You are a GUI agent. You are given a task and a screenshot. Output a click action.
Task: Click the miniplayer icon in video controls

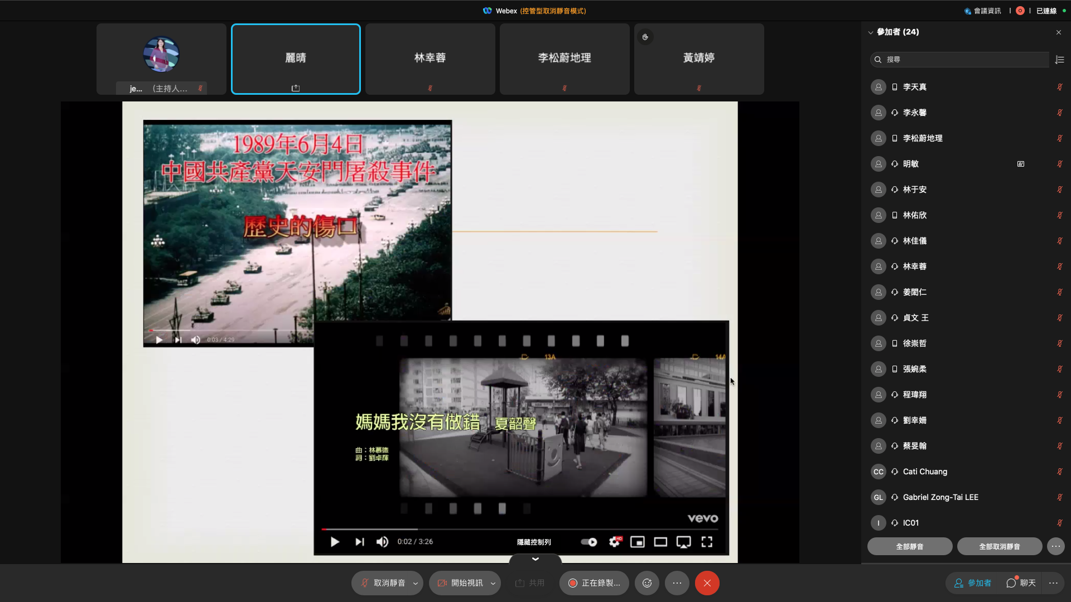637,542
